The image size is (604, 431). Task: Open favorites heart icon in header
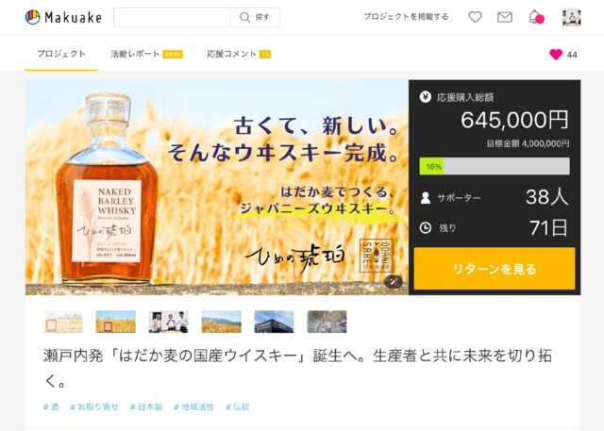475,17
